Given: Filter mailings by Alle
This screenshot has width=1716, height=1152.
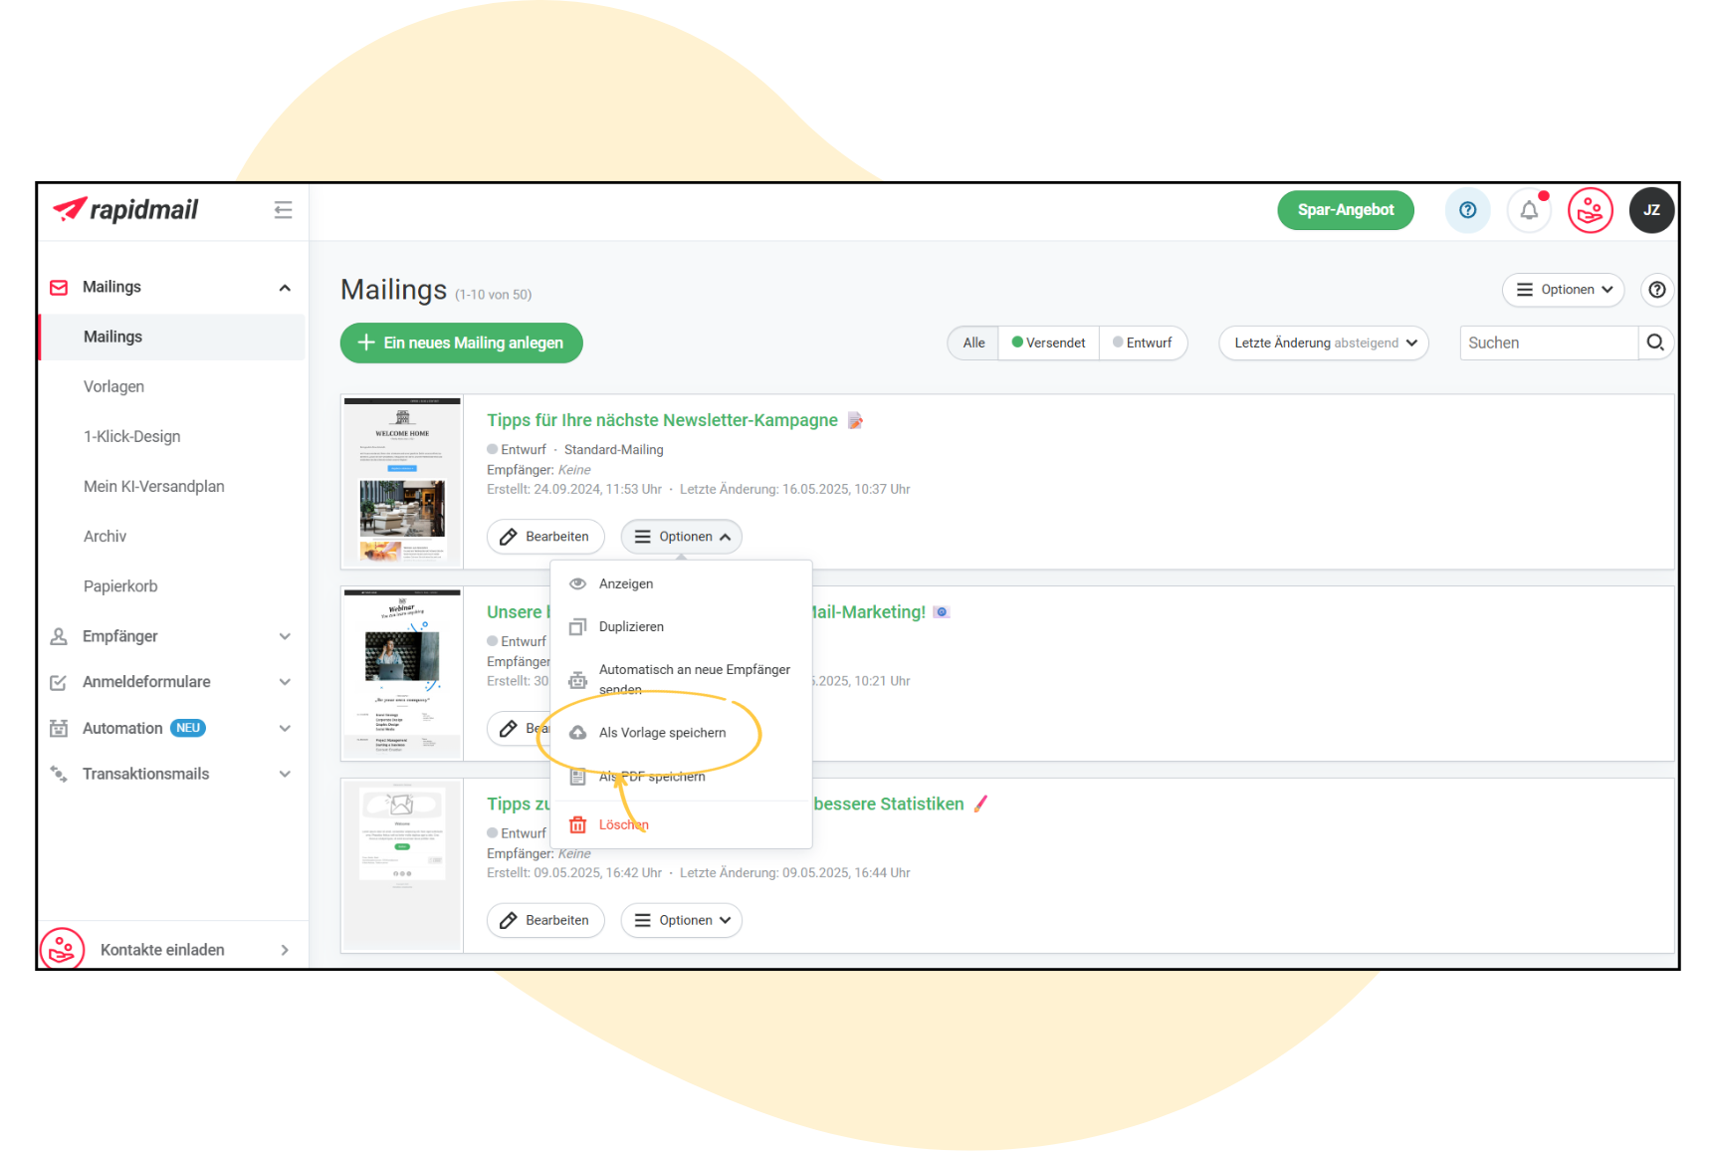Looking at the screenshot, I should click(x=974, y=343).
